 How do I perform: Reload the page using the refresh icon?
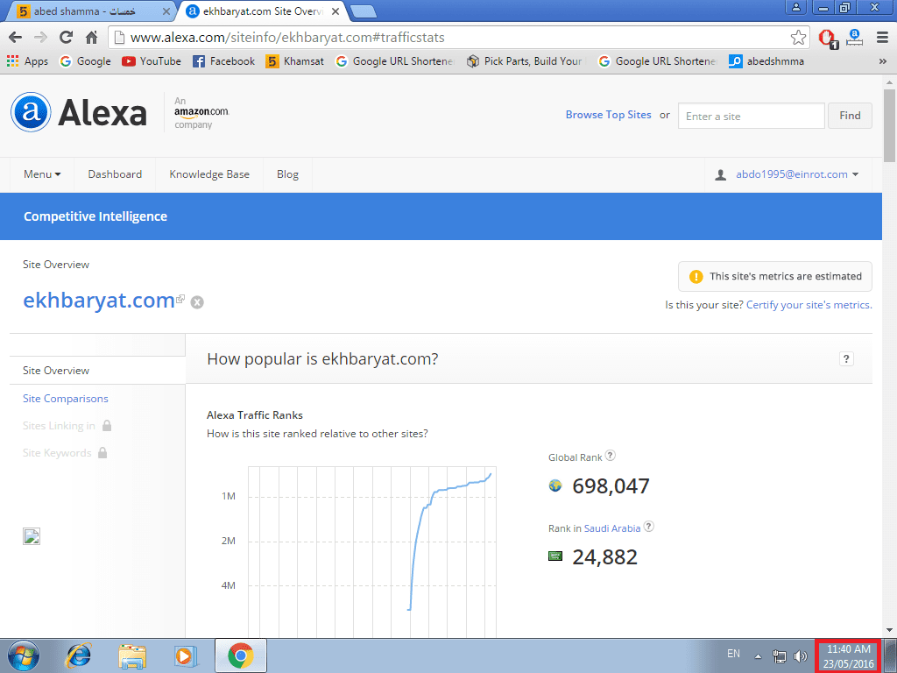(66, 38)
